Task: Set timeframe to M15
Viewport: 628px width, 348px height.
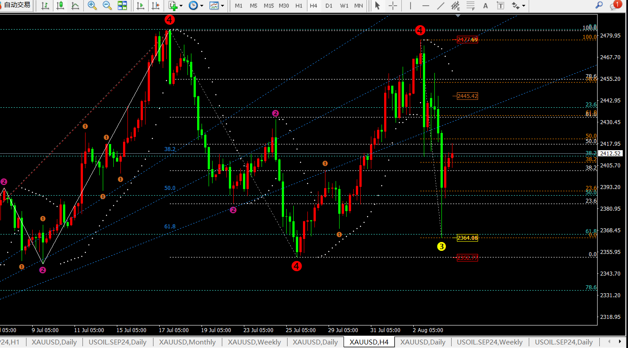Action: (x=269, y=6)
